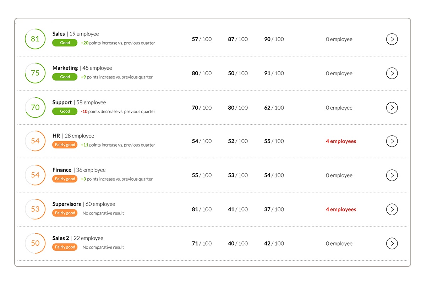Click the Sales score ring showing 81
Screen dimensions: 426x284
coord(35,39)
